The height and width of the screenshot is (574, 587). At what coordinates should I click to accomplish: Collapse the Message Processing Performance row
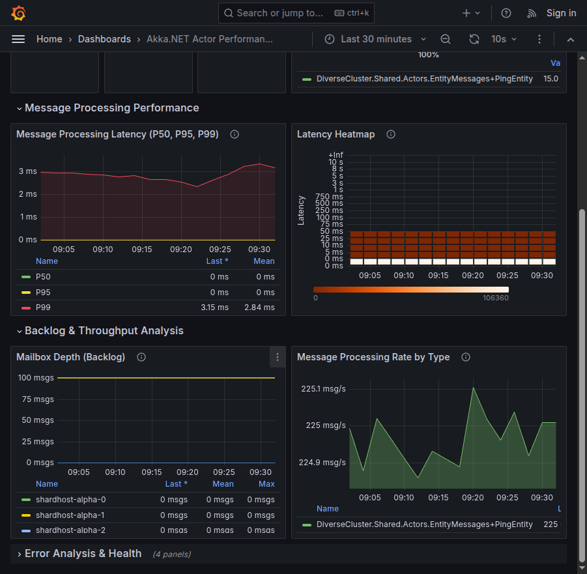coord(111,108)
